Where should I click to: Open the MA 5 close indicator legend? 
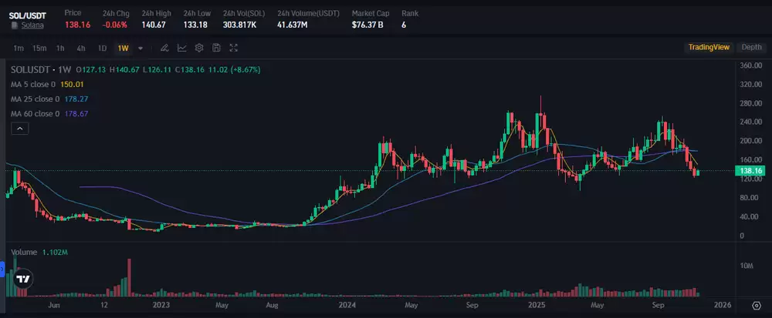(x=35, y=84)
